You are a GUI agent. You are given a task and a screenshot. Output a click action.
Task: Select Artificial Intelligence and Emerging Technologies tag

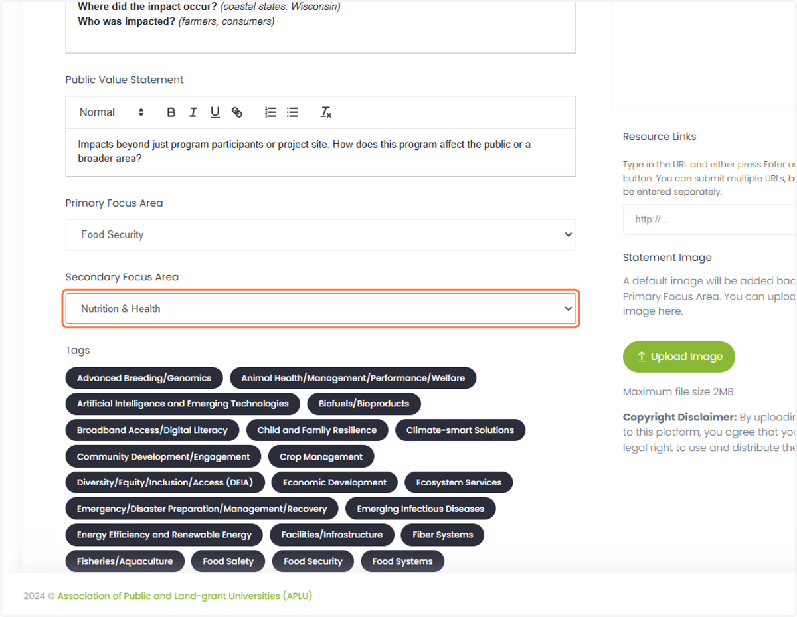(x=183, y=404)
